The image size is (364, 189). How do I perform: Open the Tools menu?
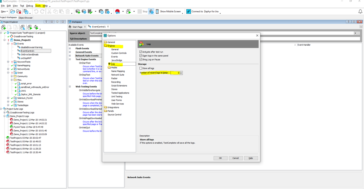(x=38, y=6)
